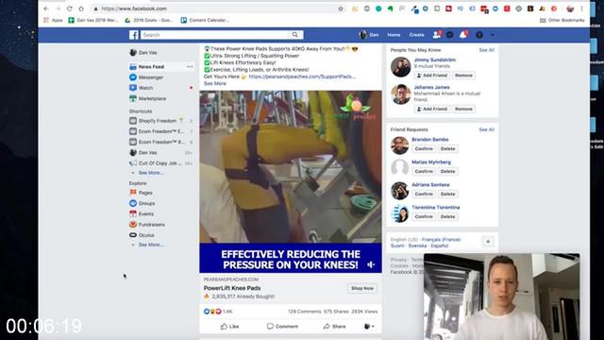Image resolution: width=604 pixels, height=340 pixels.
Task: Click the add language plus button
Action: pyautogui.click(x=488, y=242)
